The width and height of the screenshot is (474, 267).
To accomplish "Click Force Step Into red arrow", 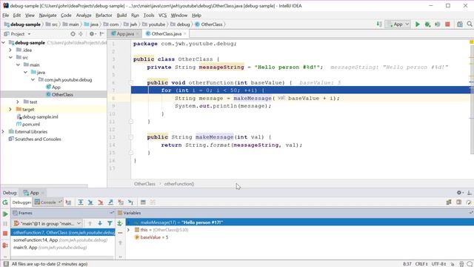I will point(101,202).
